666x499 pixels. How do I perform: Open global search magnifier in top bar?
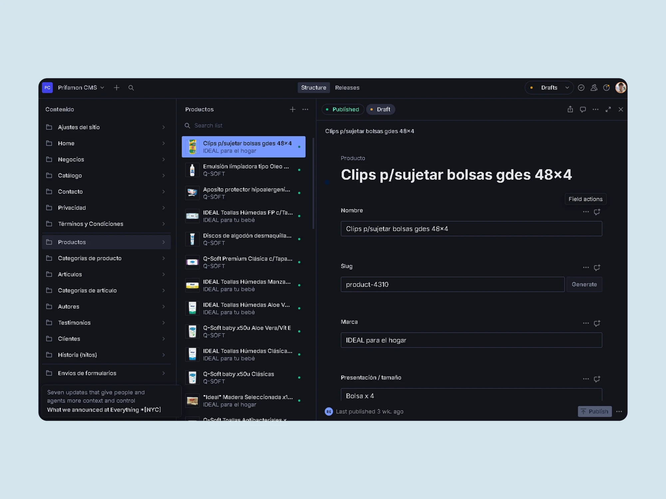click(131, 88)
